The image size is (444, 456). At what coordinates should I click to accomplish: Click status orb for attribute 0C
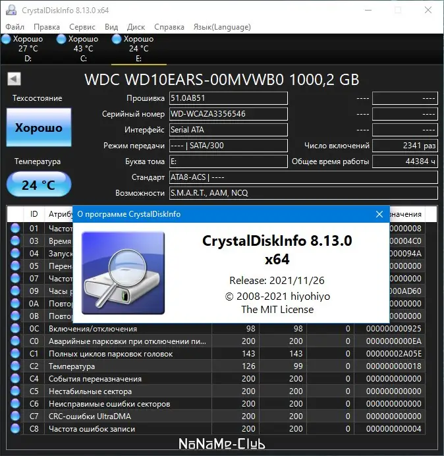click(x=15, y=329)
